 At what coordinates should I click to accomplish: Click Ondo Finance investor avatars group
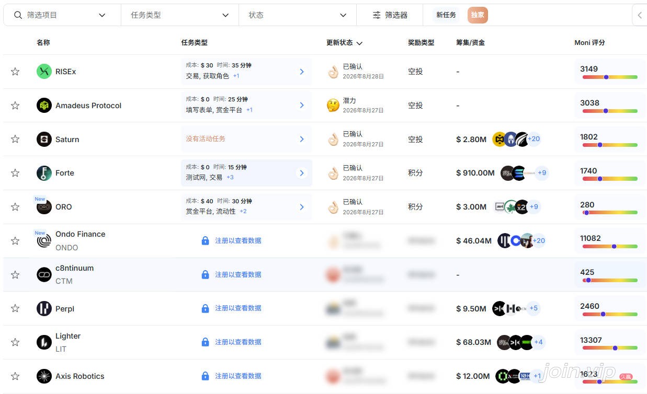coord(521,241)
